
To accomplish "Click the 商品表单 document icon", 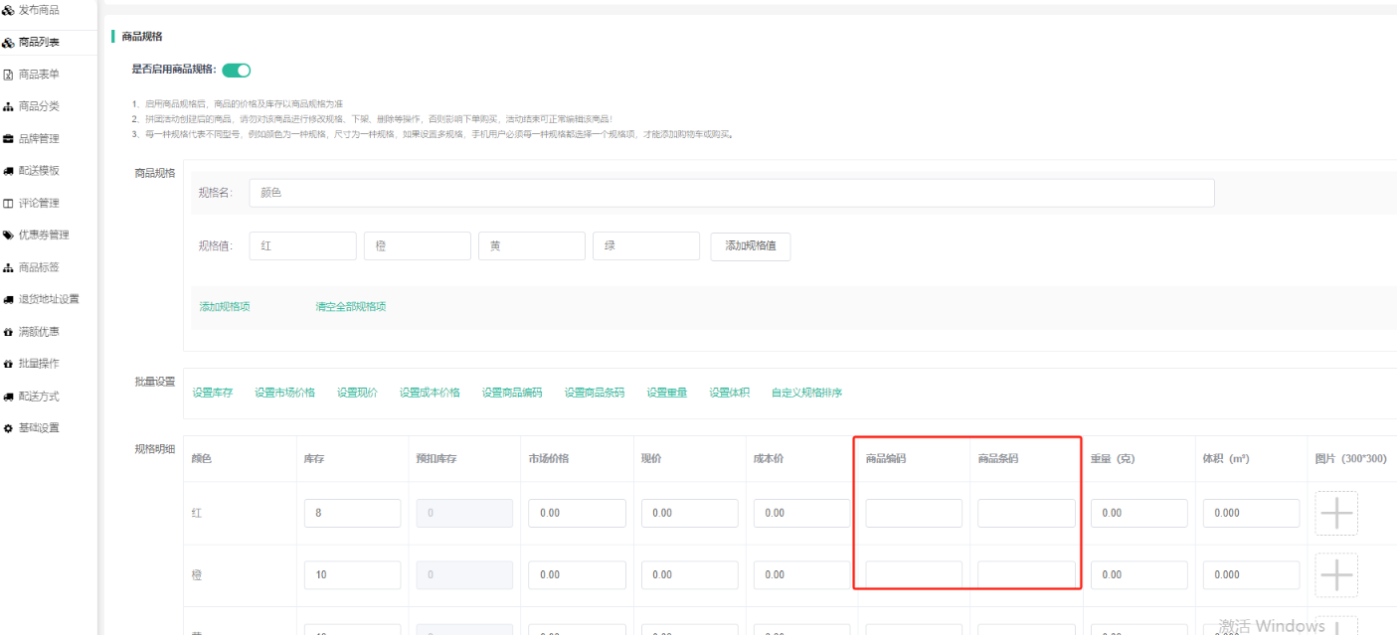I will (x=8, y=75).
